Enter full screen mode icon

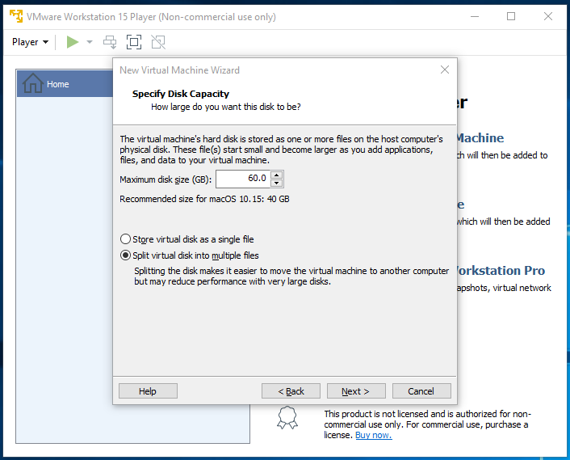coord(134,42)
